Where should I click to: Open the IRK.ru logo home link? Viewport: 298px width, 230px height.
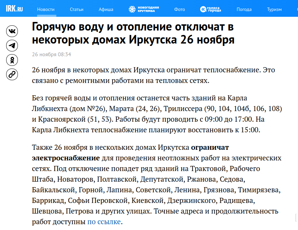14,9
